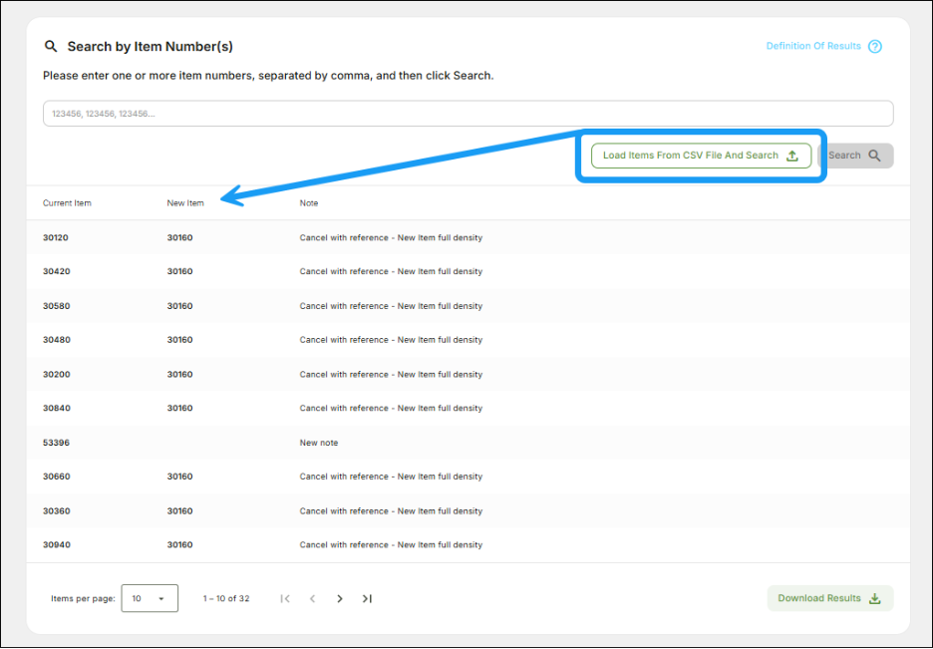The height and width of the screenshot is (649, 933).
Task: Open the Items per page dropdown
Action: pos(150,599)
